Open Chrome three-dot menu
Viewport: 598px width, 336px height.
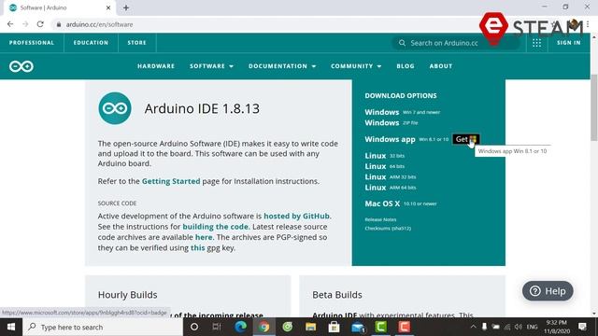click(588, 24)
